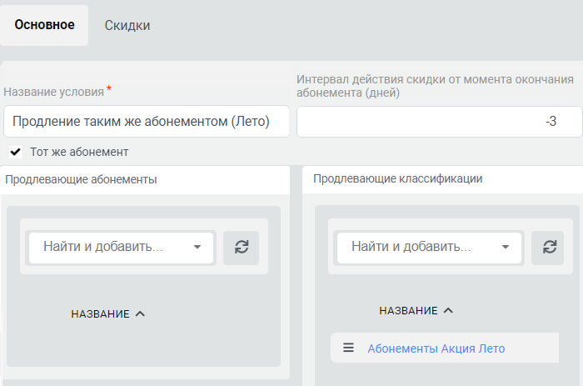
Task: Sort classifications by НАЗВАНИЕ column
Action: (416, 310)
